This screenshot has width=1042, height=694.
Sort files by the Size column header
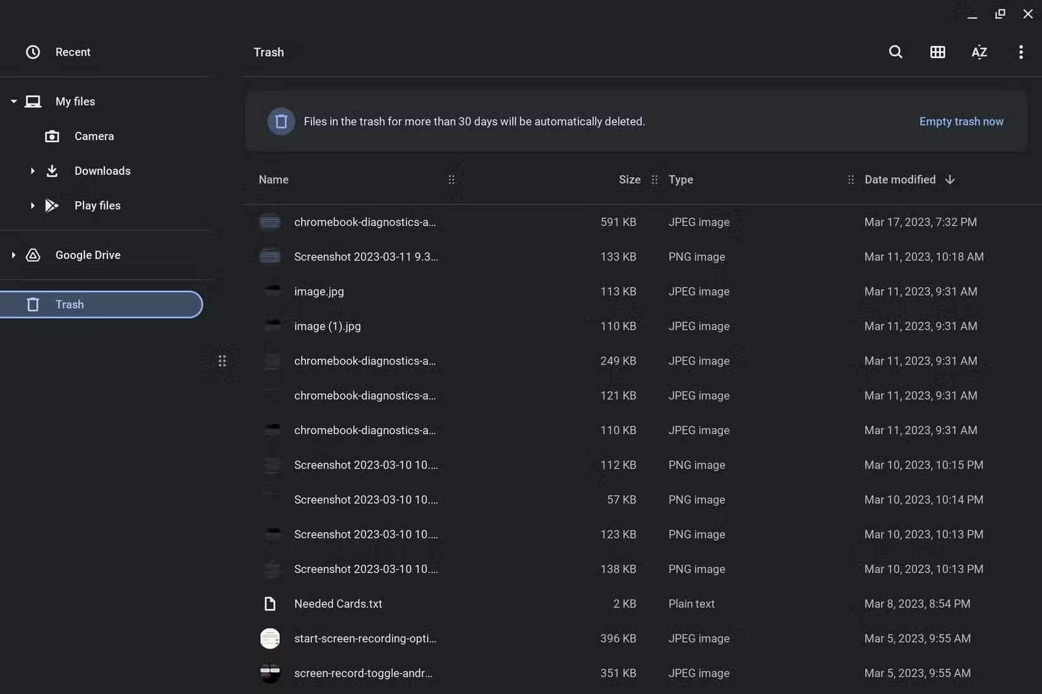point(629,180)
